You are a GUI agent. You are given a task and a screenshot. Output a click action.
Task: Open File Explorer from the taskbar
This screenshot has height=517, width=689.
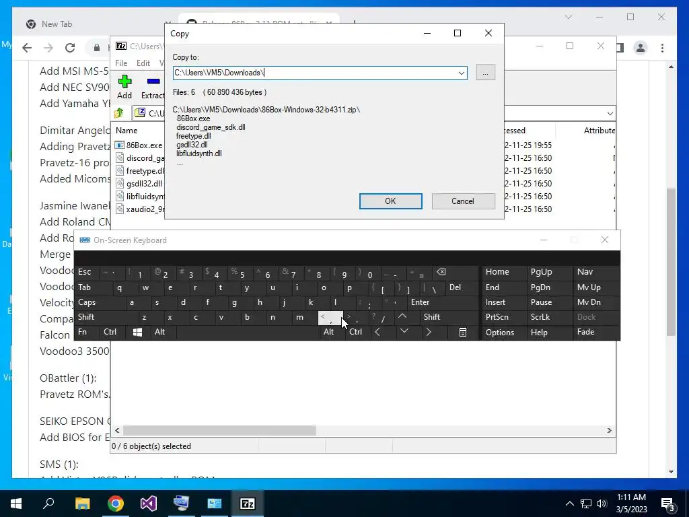click(82, 504)
